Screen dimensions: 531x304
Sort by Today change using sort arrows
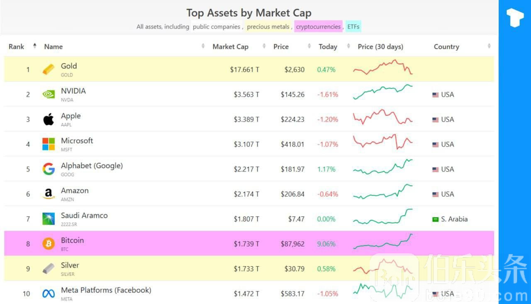[x=348, y=46]
